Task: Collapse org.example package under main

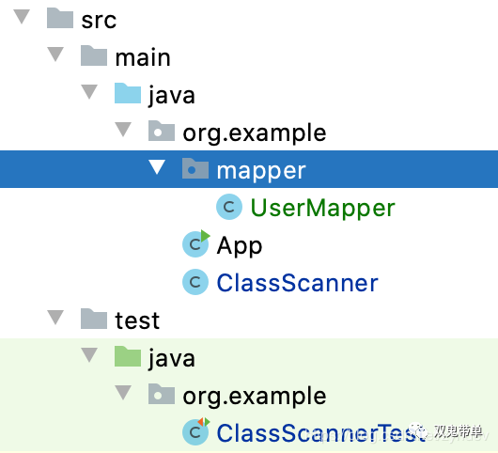Action: click(x=123, y=130)
